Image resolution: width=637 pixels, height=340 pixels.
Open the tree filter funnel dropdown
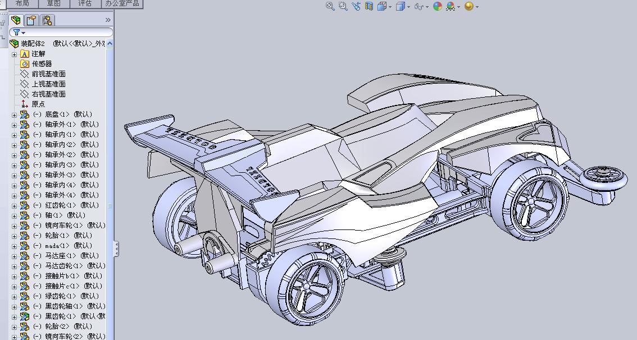click(x=19, y=33)
